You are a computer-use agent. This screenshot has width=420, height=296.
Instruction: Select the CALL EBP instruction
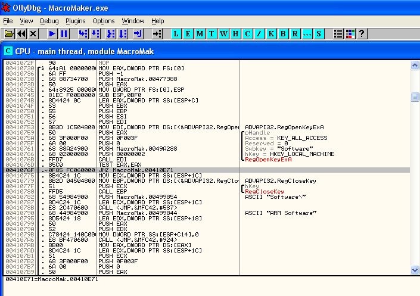coord(113,192)
